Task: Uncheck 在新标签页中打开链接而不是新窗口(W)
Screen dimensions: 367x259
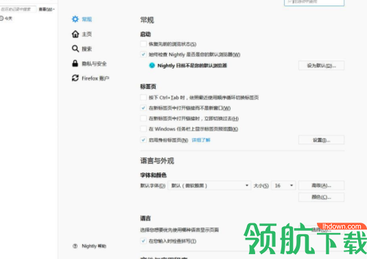Action: pos(143,108)
